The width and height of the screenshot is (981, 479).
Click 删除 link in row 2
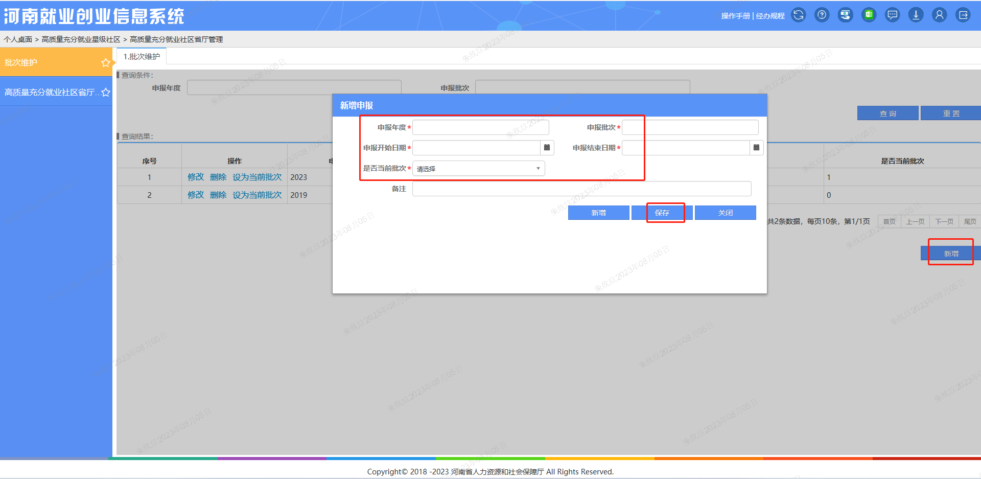218,195
